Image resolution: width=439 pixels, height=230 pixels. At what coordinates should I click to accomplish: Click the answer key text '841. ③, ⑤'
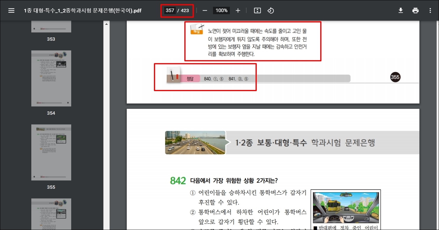click(238, 79)
